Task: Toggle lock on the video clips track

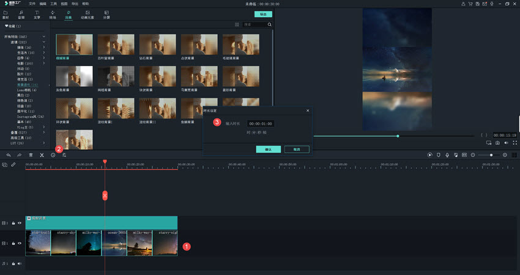Action: tap(13, 243)
